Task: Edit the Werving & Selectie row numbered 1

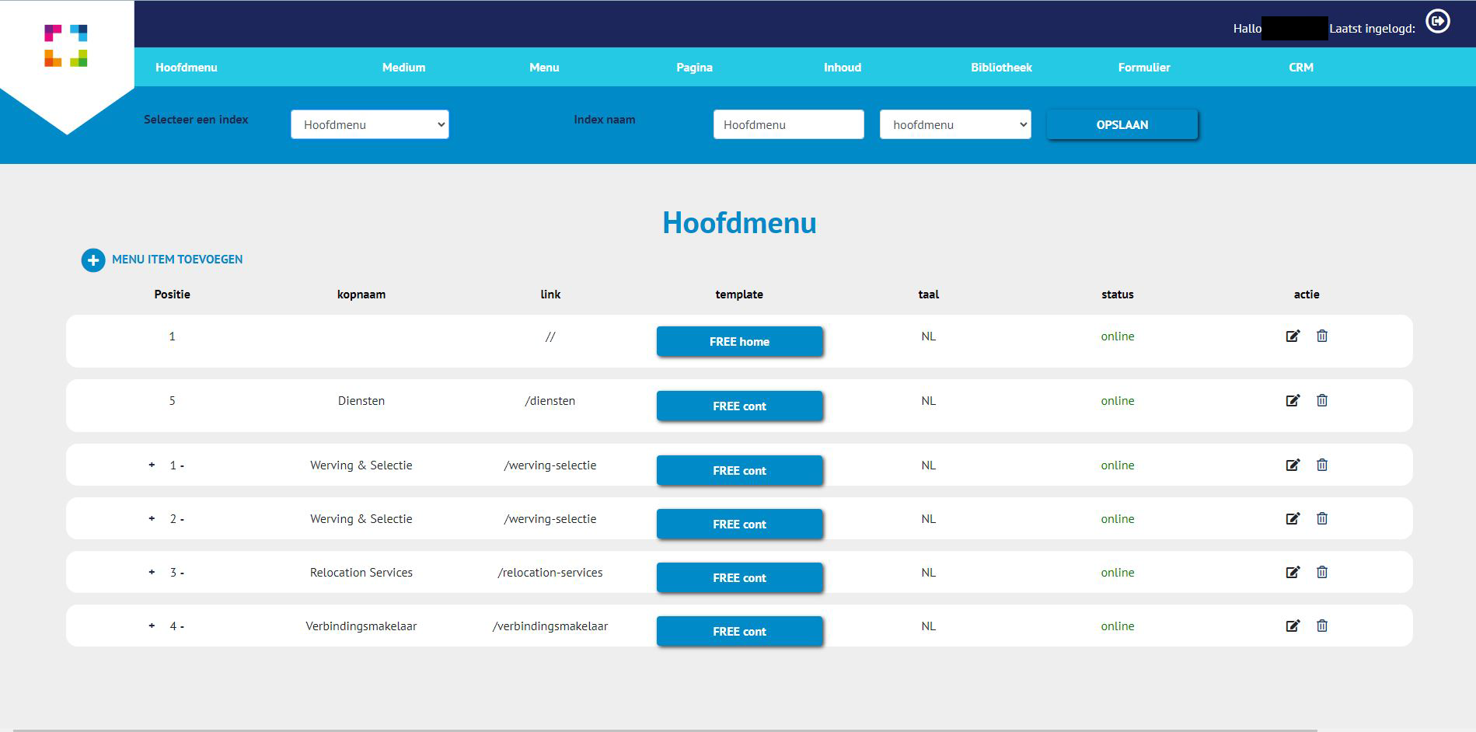Action: [1293, 465]
